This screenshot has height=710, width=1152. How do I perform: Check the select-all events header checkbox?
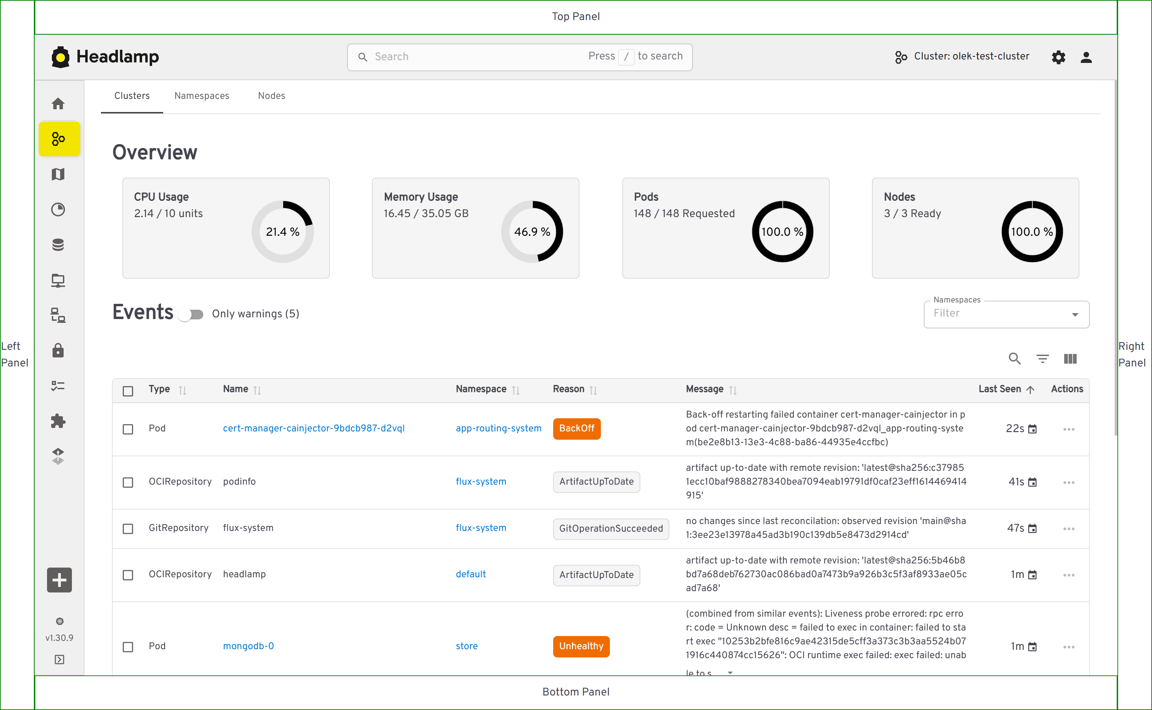point(128,391)
